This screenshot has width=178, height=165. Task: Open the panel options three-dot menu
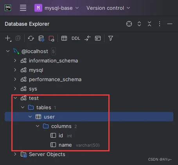point(160,24)
